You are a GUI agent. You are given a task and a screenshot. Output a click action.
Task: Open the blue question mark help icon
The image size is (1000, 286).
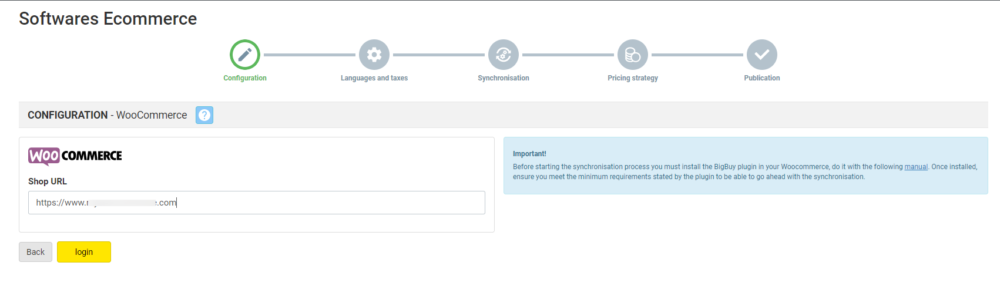[204, 115]
